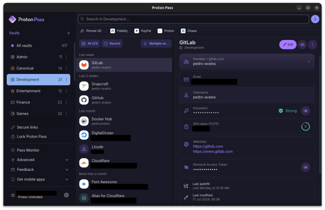Add a new vault with the plus icon
Image resolution: width=325 pixels, height=210 pixels.
pos(68,33)
